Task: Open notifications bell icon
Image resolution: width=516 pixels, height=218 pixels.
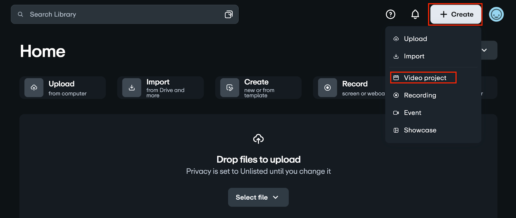Action: click(415, 14)
